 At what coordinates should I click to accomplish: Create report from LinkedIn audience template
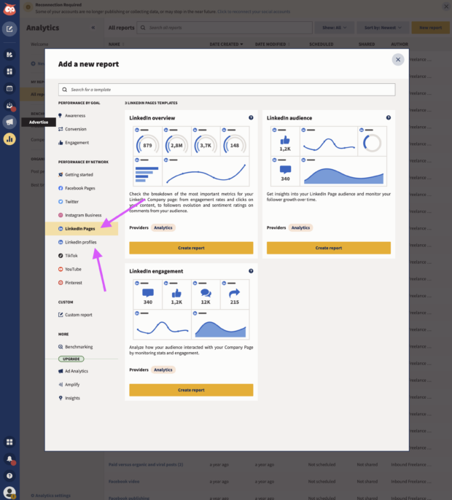329,248
